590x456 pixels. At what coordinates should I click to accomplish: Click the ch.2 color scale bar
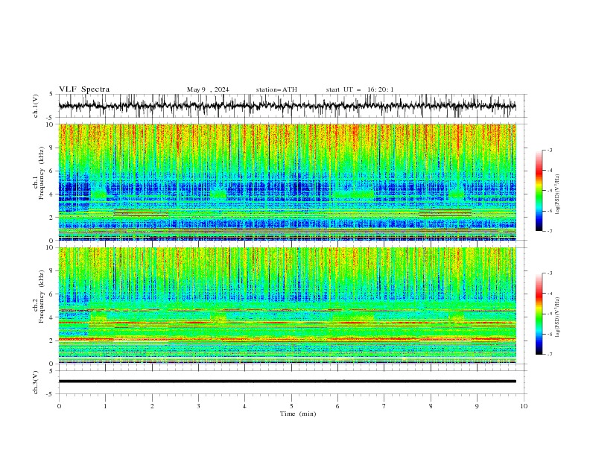[x=539, y=314]
